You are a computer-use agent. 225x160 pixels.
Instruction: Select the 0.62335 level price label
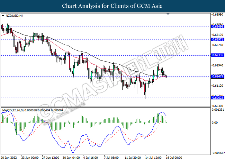[218, 55]
